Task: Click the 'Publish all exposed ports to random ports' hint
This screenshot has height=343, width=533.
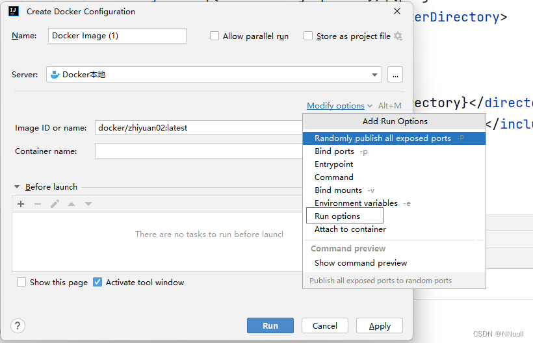Action: (380, 281)
